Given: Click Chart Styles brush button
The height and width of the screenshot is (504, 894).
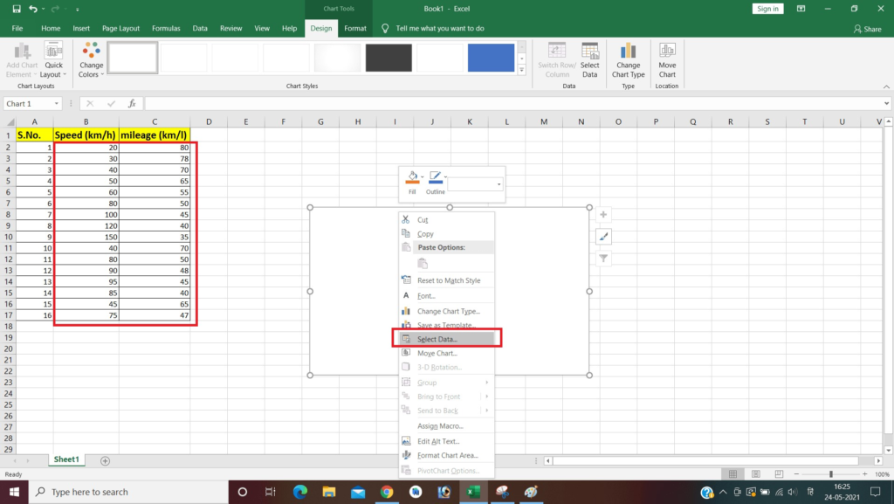Looking at the screenshot, I should coord(603,237).
